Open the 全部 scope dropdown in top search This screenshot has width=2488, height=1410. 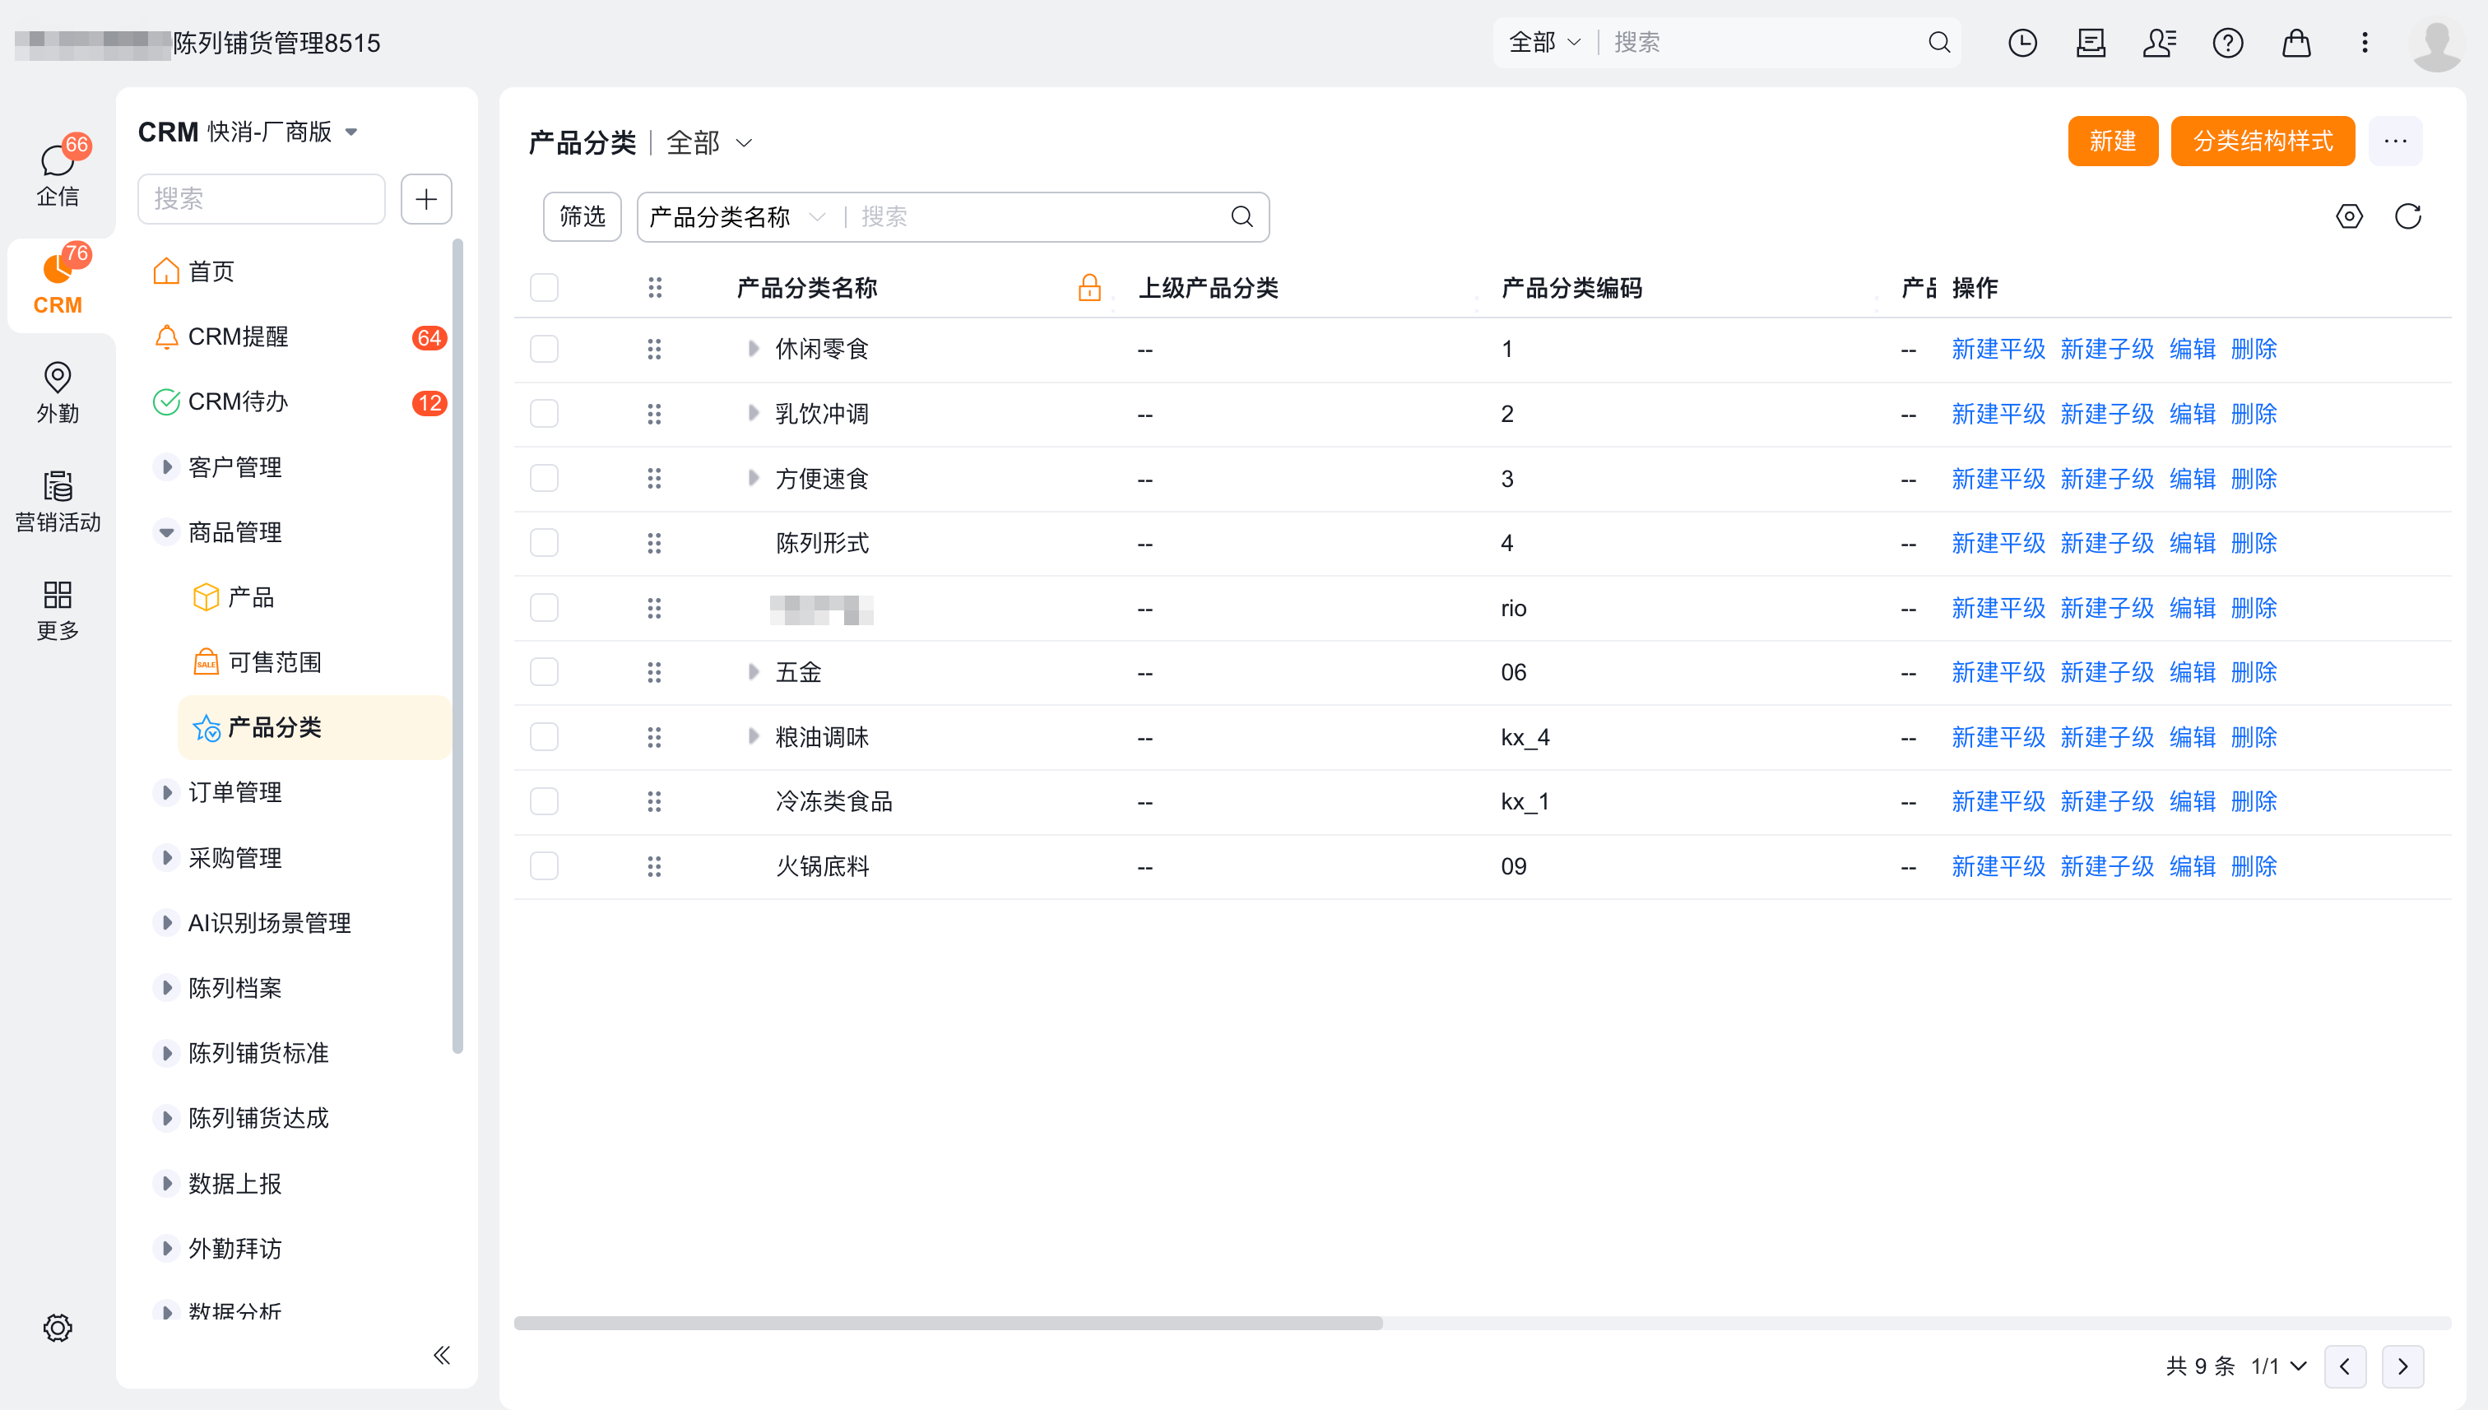pos(1543,43)
